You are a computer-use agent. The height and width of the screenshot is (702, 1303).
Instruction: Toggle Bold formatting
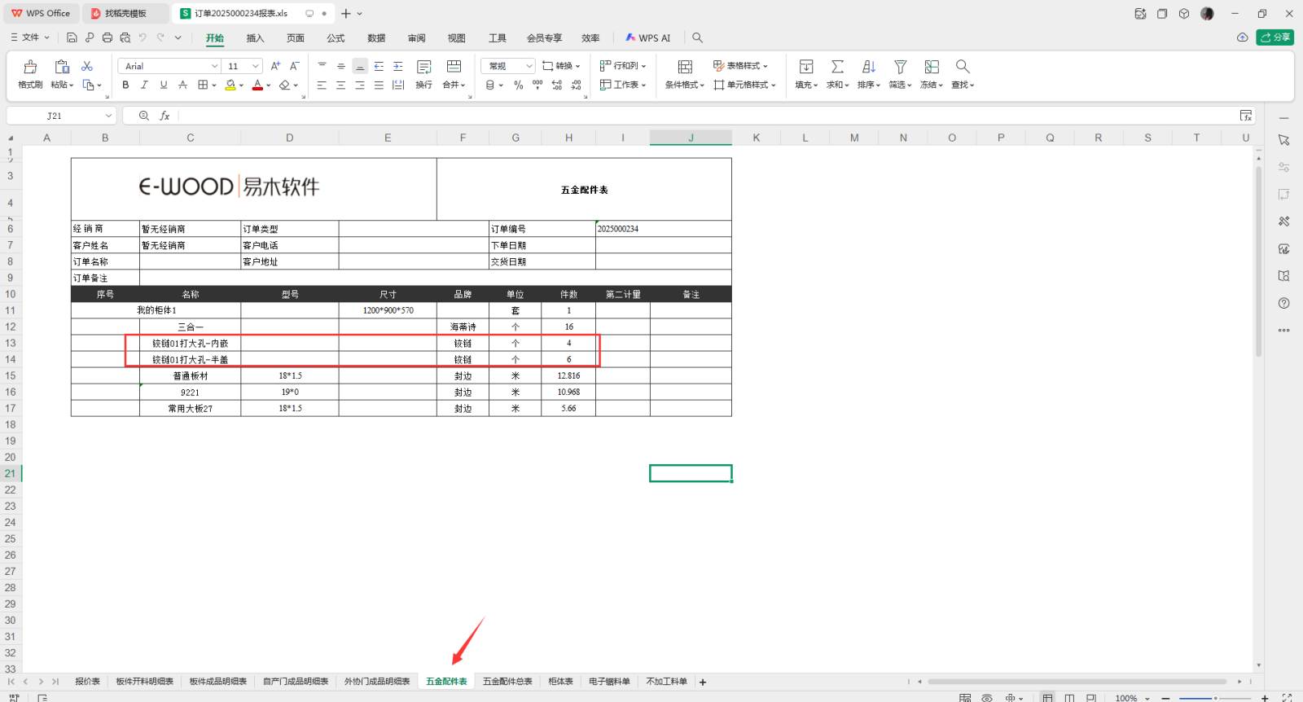[x=125, y=85]
